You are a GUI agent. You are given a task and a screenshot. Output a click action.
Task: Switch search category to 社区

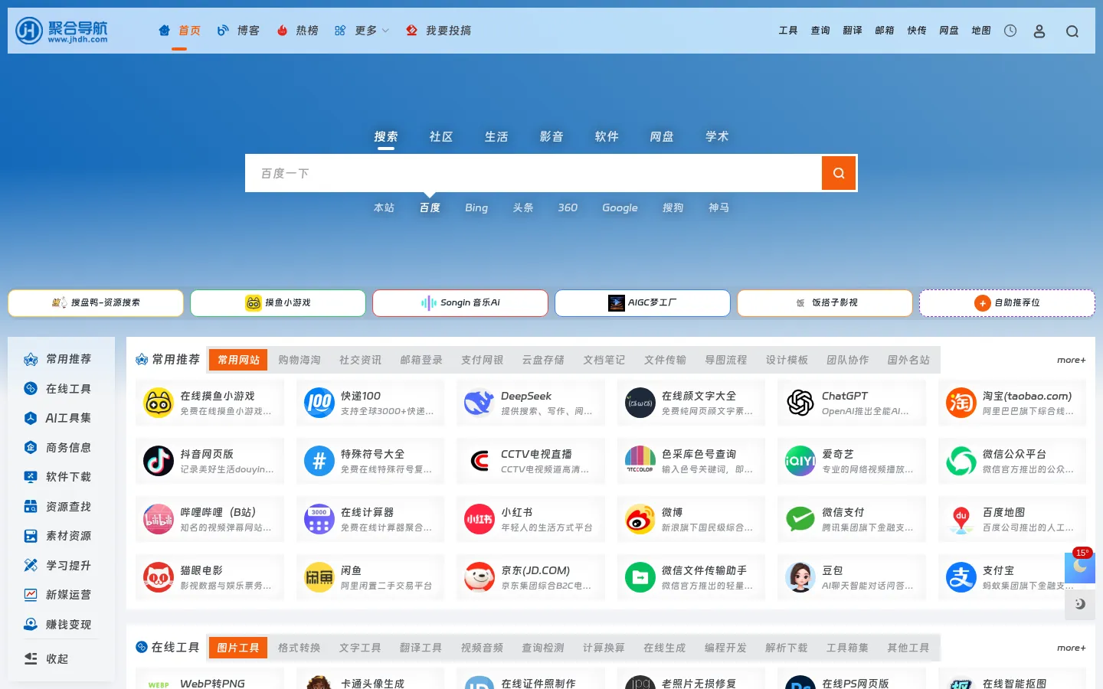[441, 136]
